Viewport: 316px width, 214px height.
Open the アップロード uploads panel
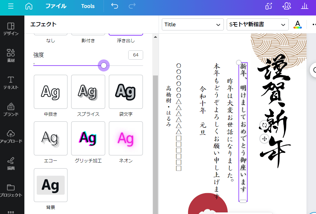tap(11, 136)
